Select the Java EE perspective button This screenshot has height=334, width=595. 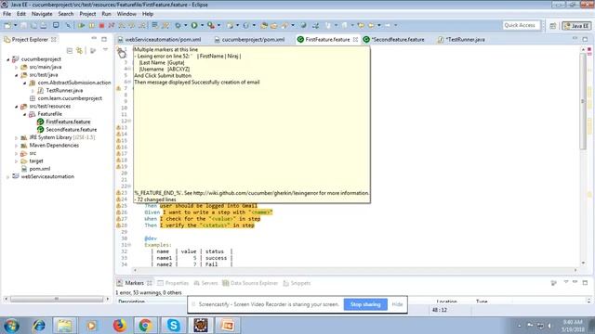[x=576, y=26]
